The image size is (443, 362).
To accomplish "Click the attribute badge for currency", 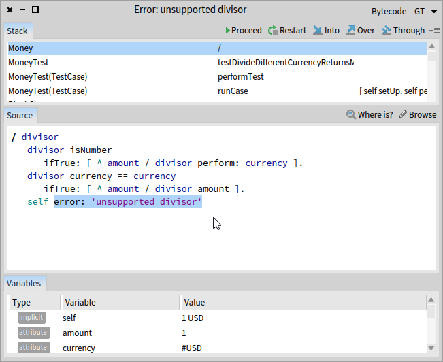I will pyautogui.click(x=33, y=347).
